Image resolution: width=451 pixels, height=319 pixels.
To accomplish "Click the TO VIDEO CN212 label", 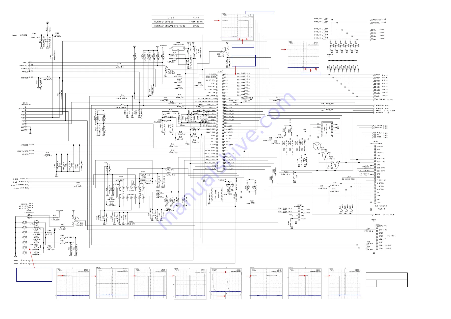I will [x=381, y=208].
